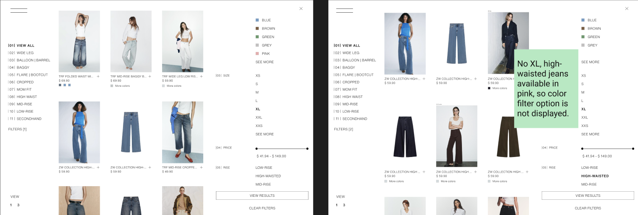Viewport: 638px width, 215px height.
Task: Click the plus icon beside TRF MID-RISE CROPPED jeans
Action: coord(201,168)
